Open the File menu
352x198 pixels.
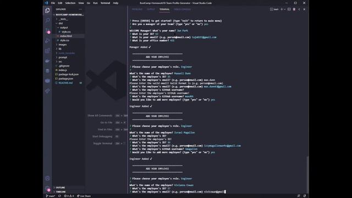pyautogui.click(x=53, y=3)
